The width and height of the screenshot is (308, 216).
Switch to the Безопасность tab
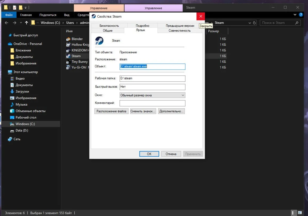(x=109, y=26)
